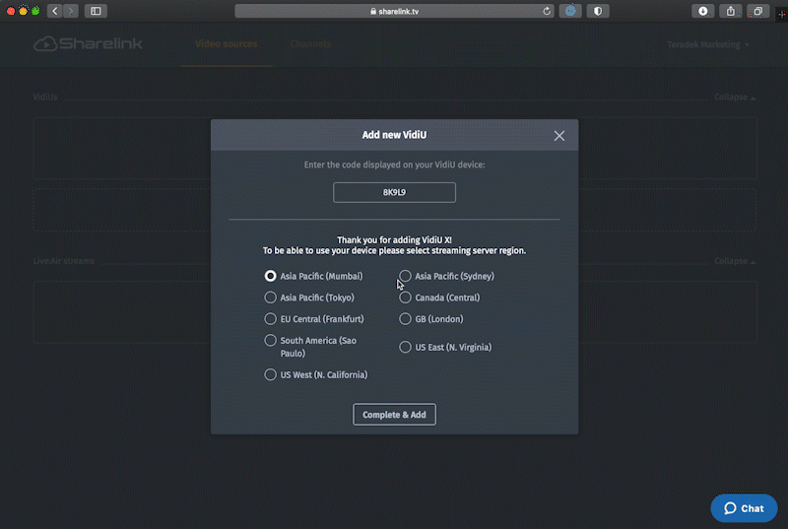Select Asia Pacific (Sydney) region
The width and height of the screenshot is (788, 529).
(405, 276)
